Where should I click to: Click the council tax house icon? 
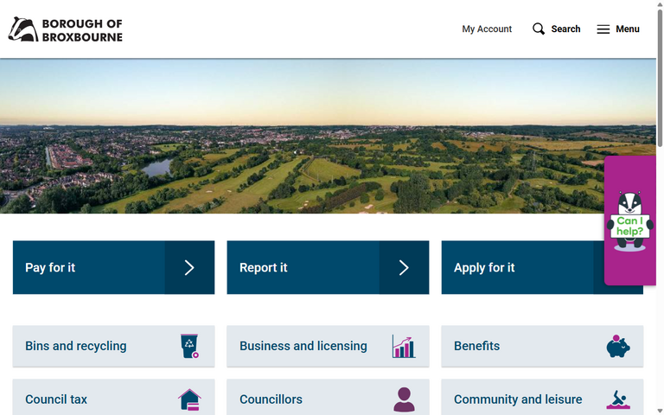pos(189,399)
